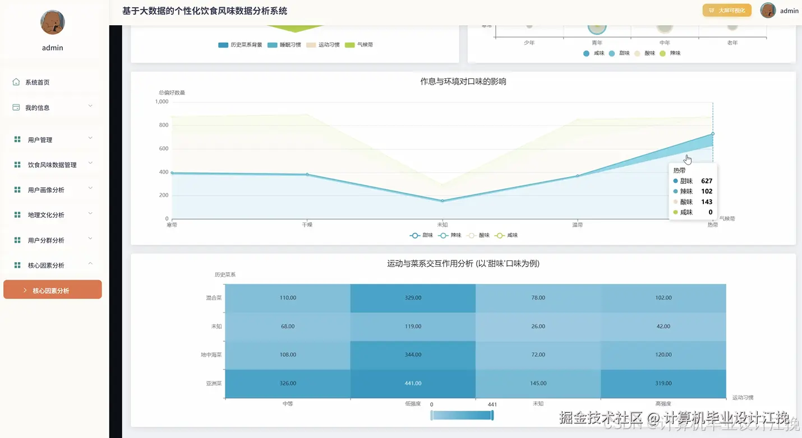Open 用户画像分析 menu
The width and height of the screenshot is (802, 438).
click(x=53, y=190)
